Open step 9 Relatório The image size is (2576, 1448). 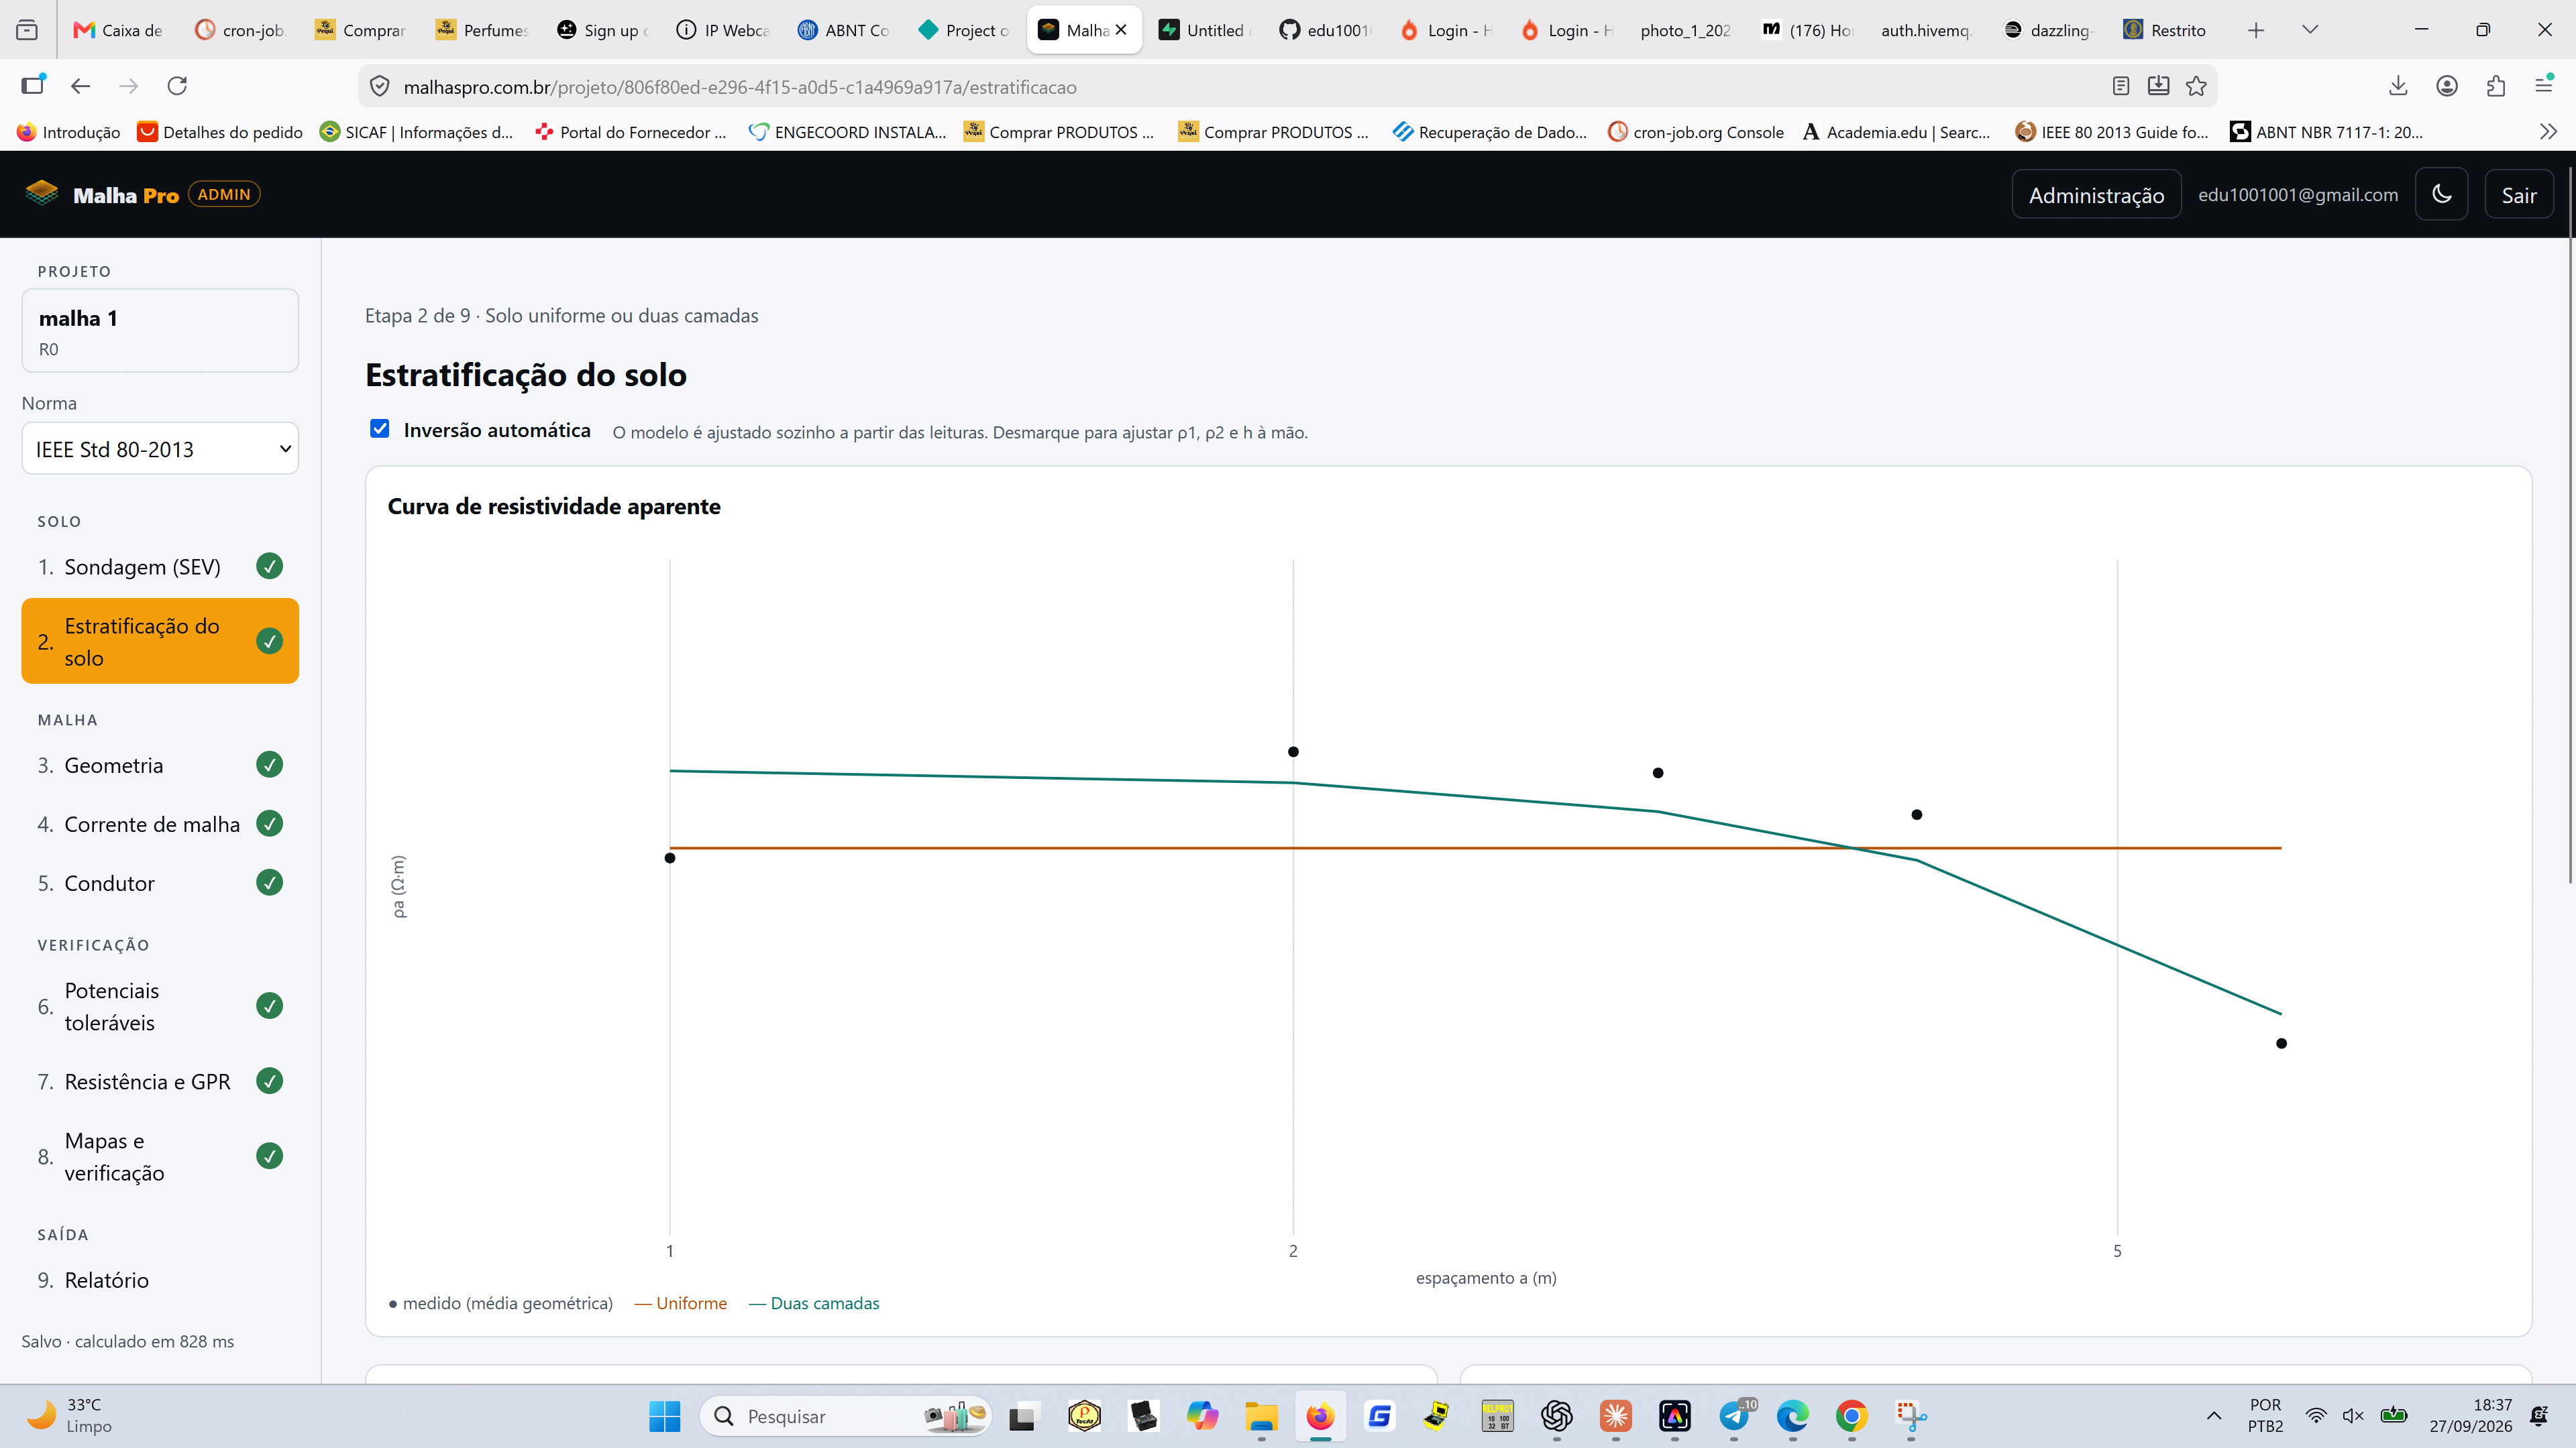(x=160, y=1280)
